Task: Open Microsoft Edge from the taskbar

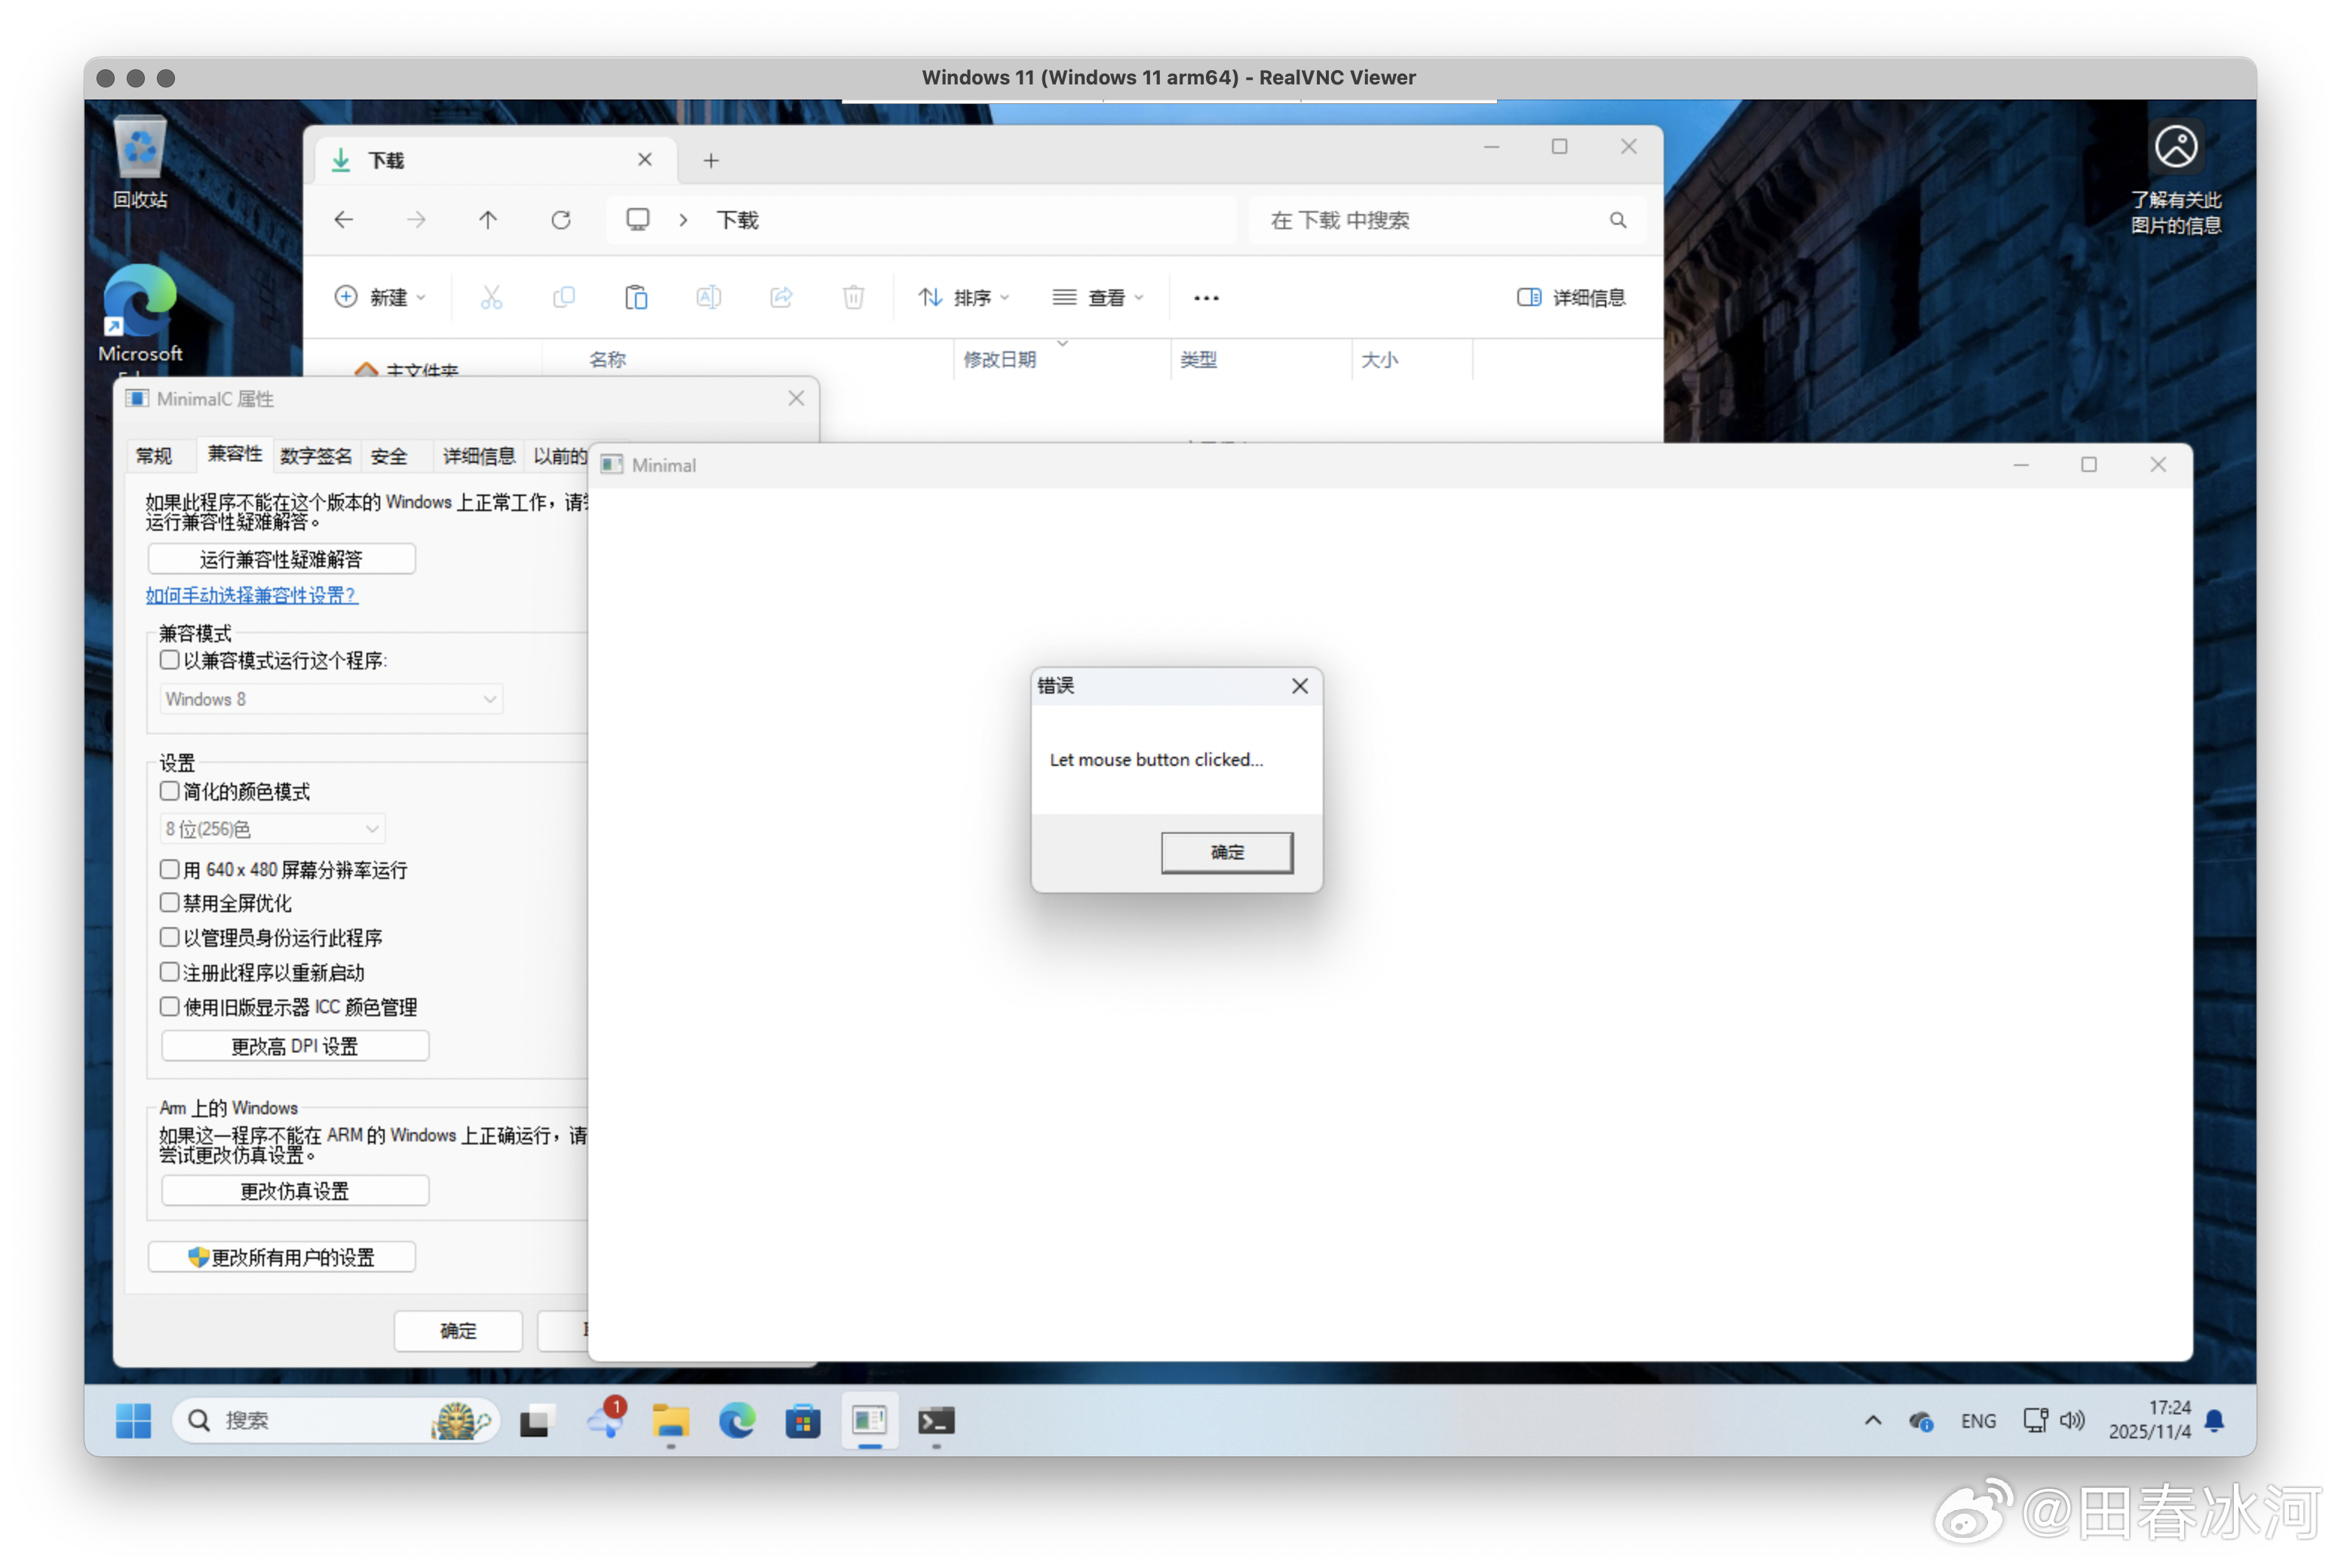Action: click(736, 1420)
